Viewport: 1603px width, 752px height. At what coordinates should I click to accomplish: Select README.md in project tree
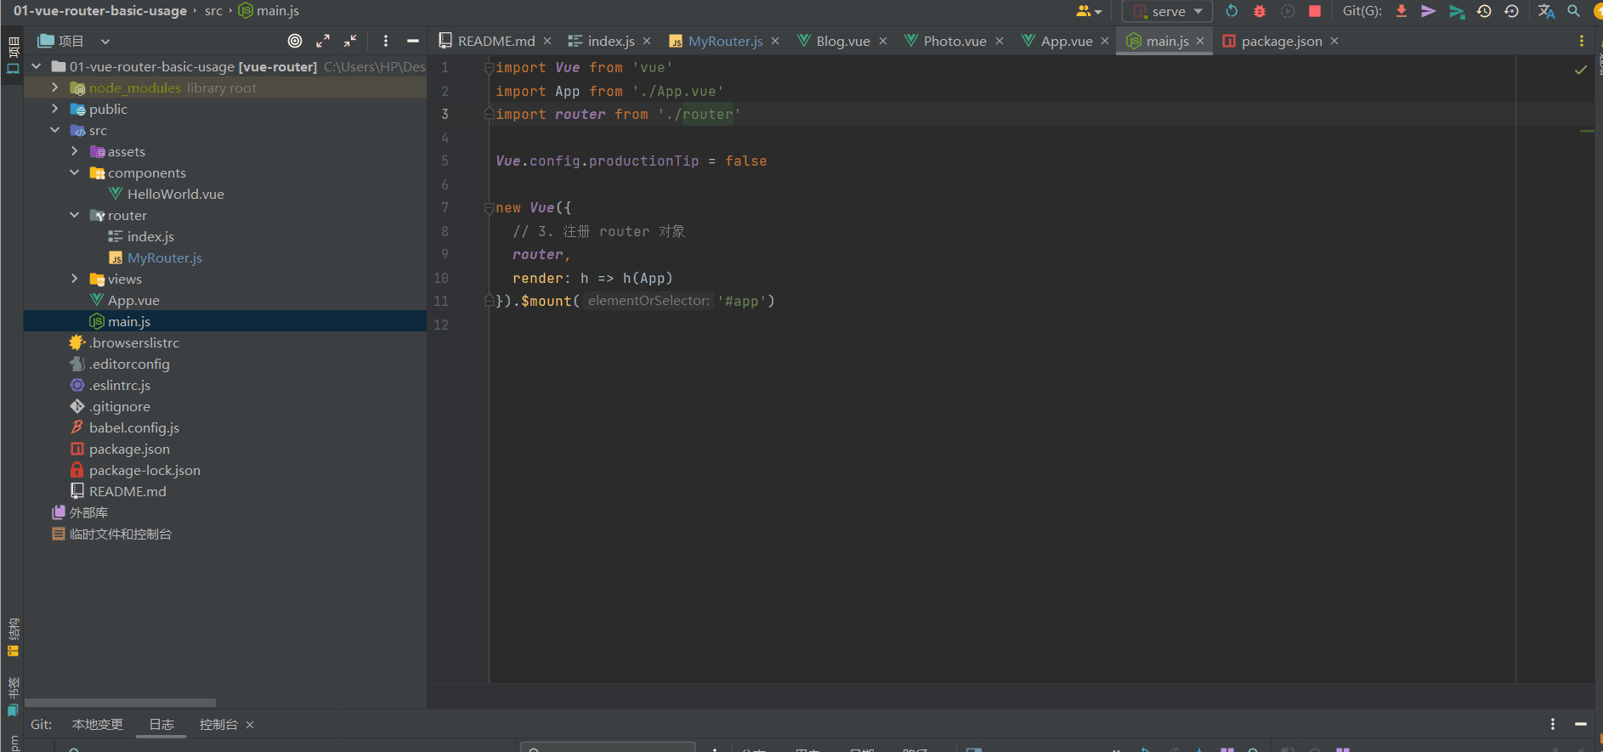127,491
